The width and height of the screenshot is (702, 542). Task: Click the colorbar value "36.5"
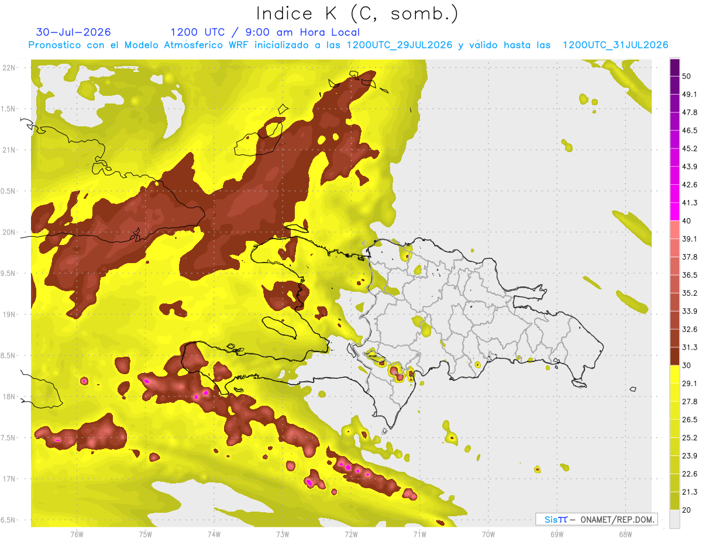coord(690,275)
